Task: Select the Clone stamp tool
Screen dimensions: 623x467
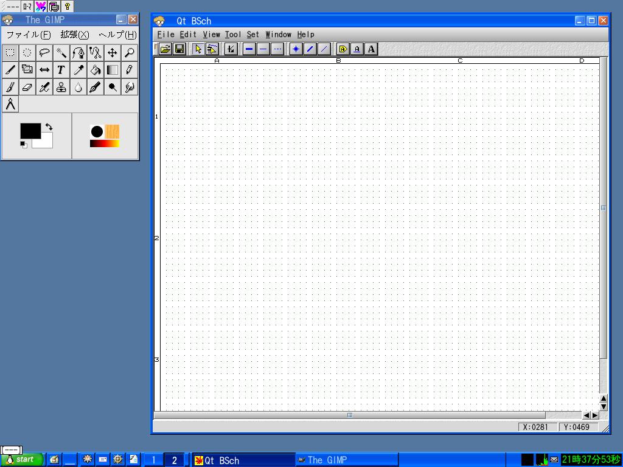Action: click(61, 88)
